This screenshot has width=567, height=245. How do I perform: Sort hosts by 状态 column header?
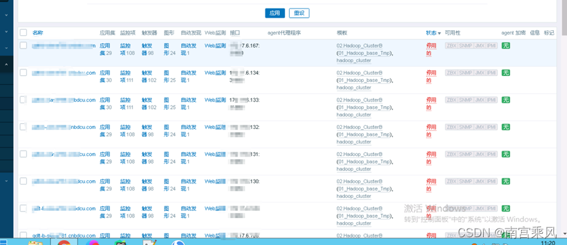point(433,33)
